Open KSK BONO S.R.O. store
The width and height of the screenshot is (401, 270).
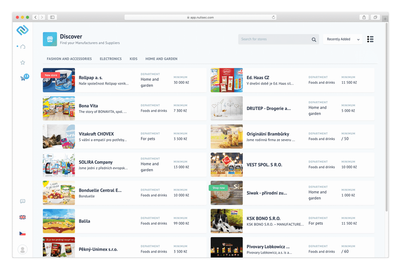[x=292, y=221]
